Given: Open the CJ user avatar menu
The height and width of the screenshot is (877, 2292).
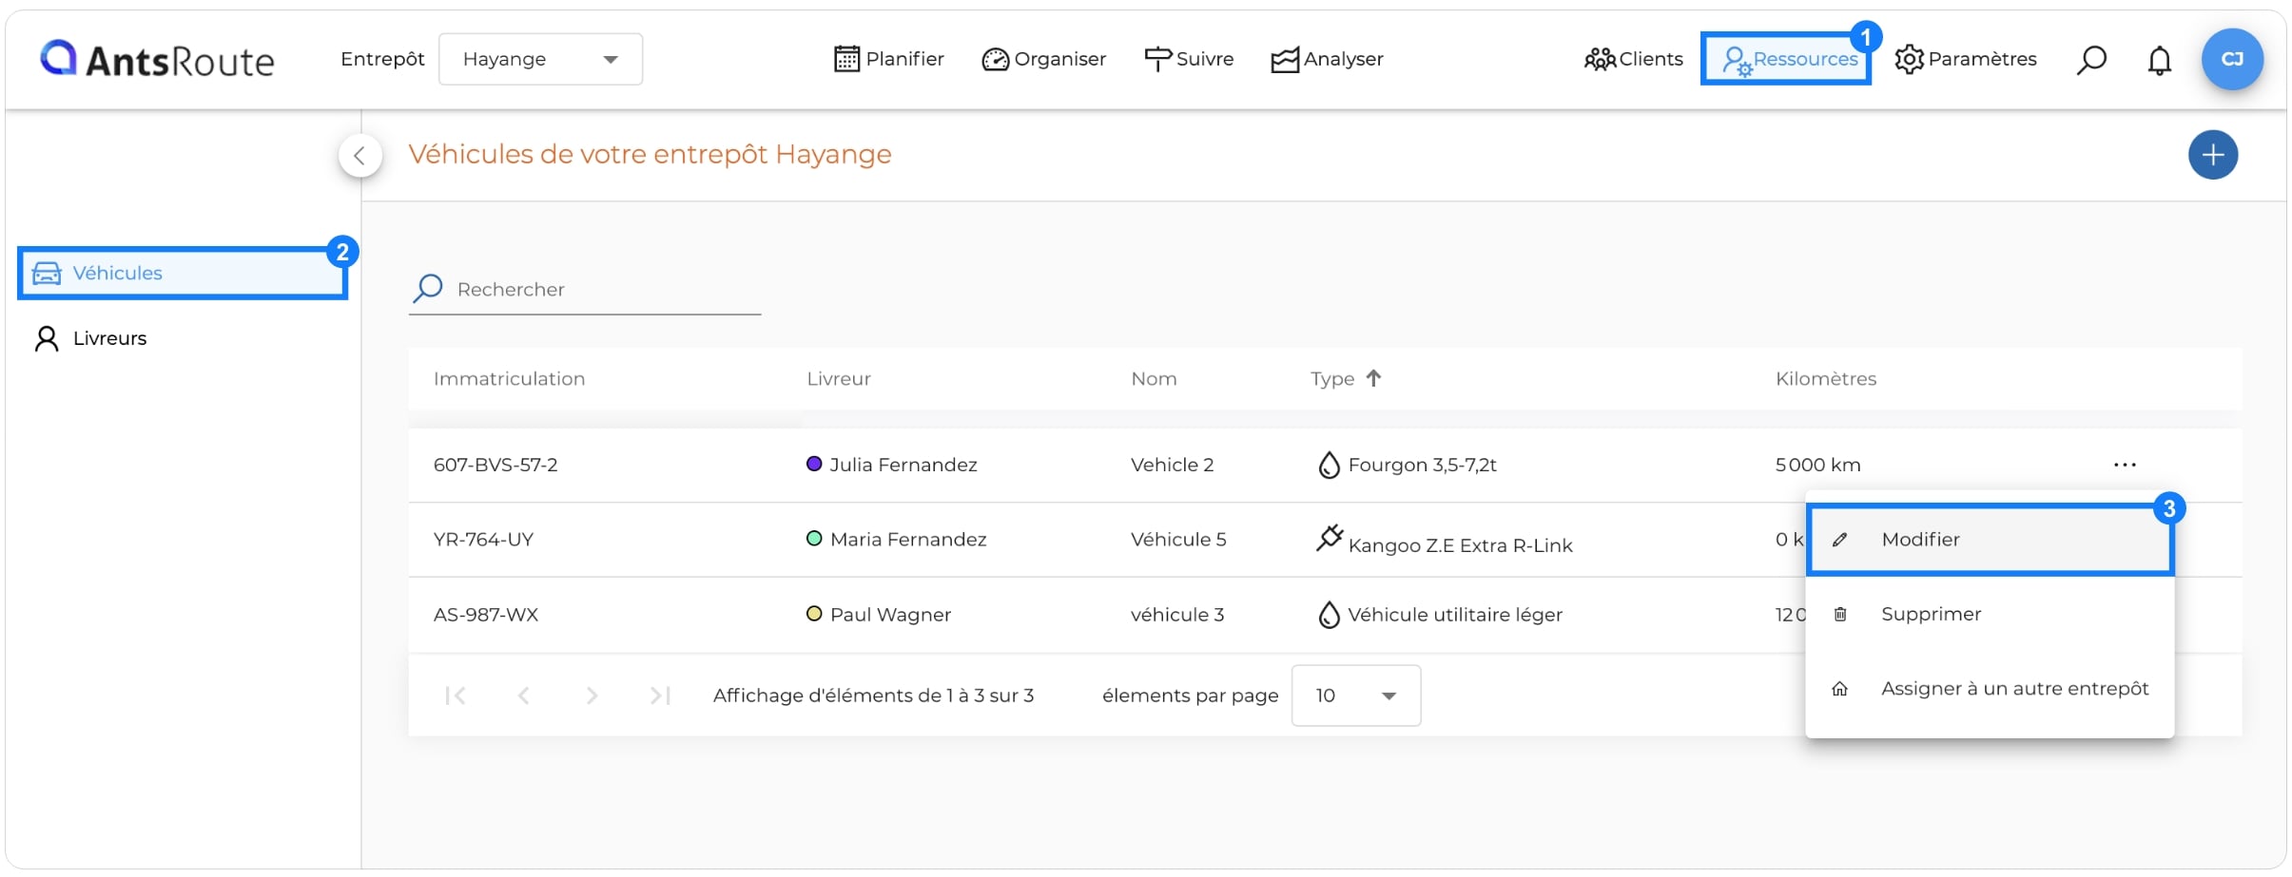Looking at the screenshot, I should click(2232, 59).
